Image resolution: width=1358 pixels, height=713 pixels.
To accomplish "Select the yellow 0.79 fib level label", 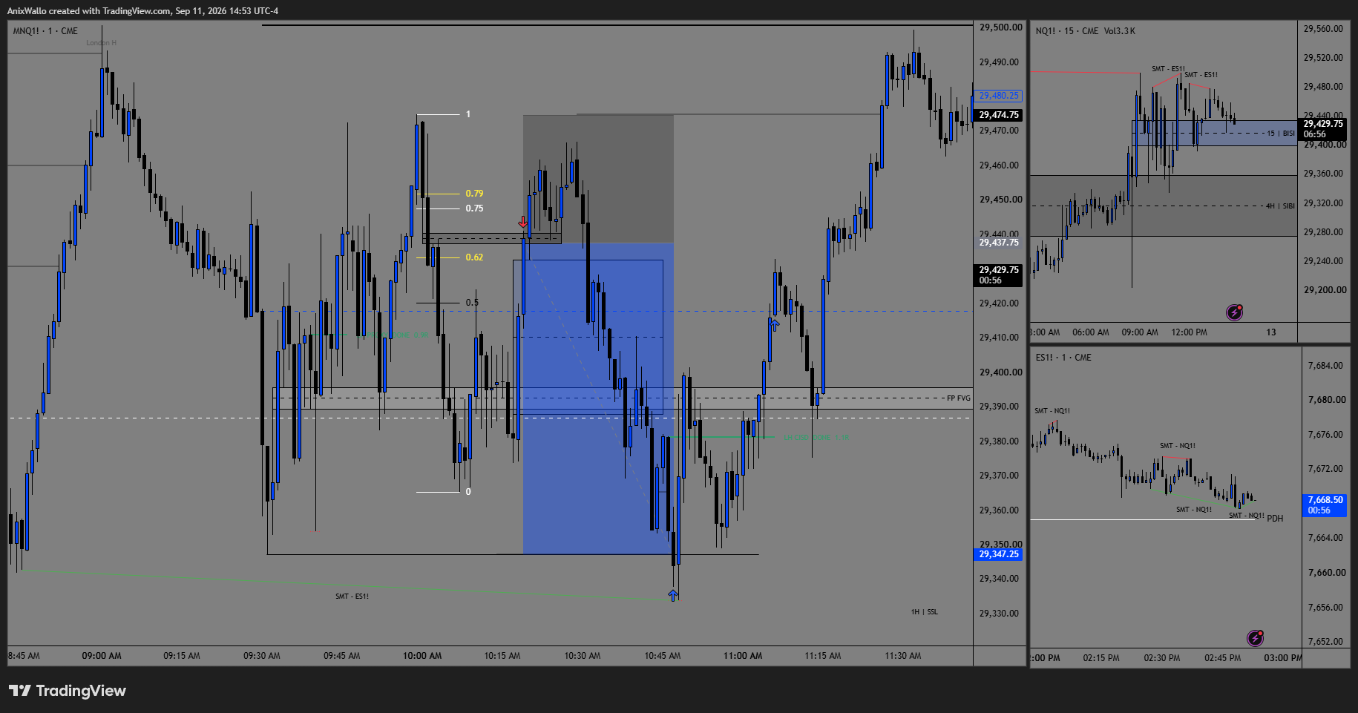I will click(x=474, y=194).
